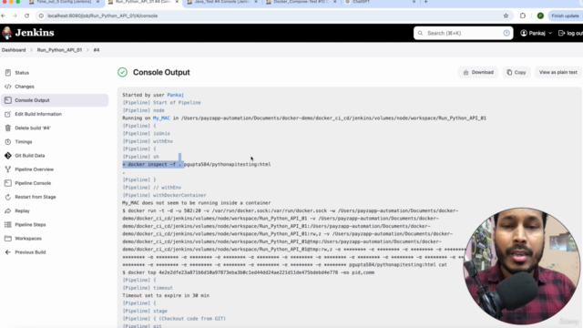Click the '[Pipeline] Start of Pipeline' line
The image size is (583, 328).
coord(161,103)
